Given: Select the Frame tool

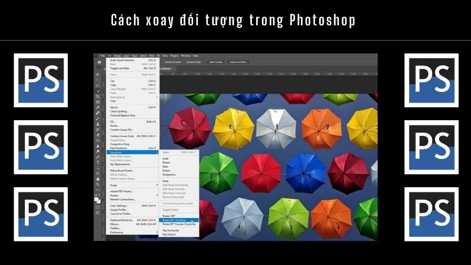Looking at the screenshot, I should [x=98, y=102].
